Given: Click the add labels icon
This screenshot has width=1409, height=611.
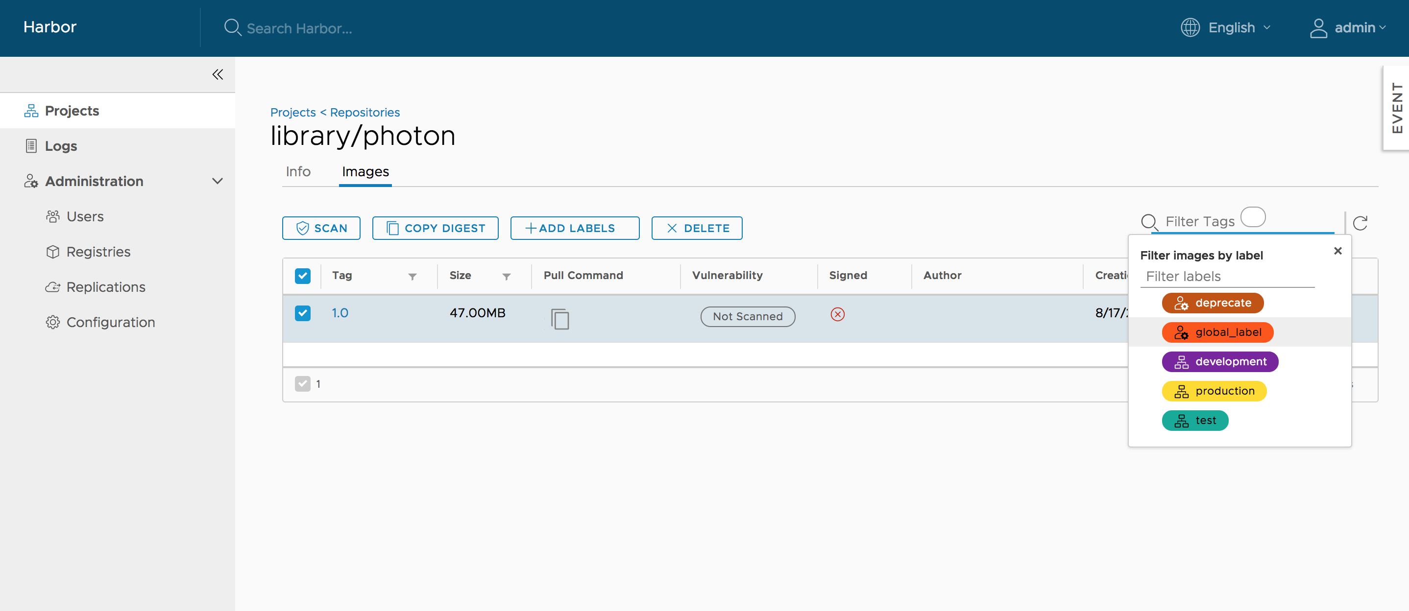Looking at the screenshot, I should click(530, 227).
